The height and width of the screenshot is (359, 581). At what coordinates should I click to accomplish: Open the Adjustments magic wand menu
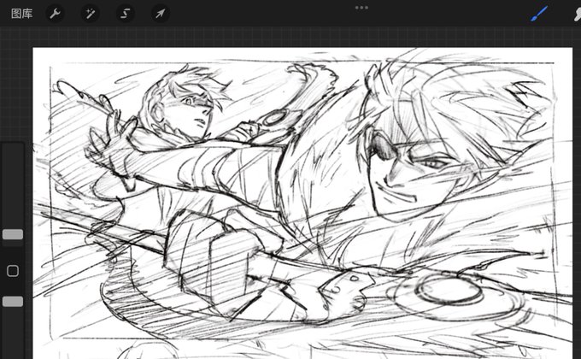pos(90,14)
